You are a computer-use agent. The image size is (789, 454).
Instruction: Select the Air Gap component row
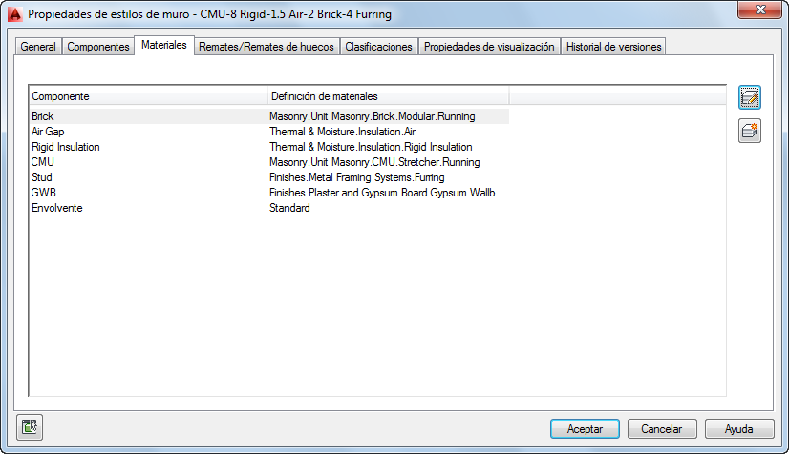click(269, 132)
